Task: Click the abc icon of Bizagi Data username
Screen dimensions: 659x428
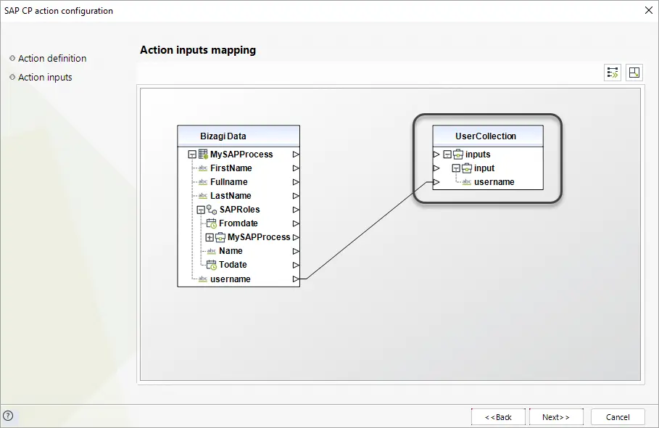Action: pyautogui.click(x=203, y=279)
